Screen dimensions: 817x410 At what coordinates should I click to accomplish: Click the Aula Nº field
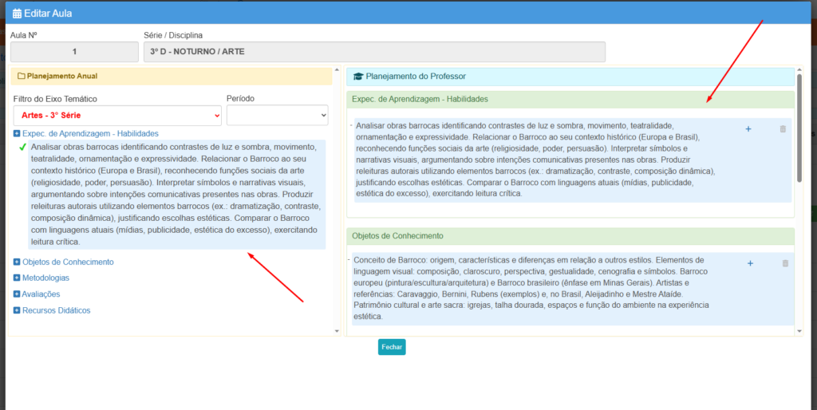click(x=74, y=52)
